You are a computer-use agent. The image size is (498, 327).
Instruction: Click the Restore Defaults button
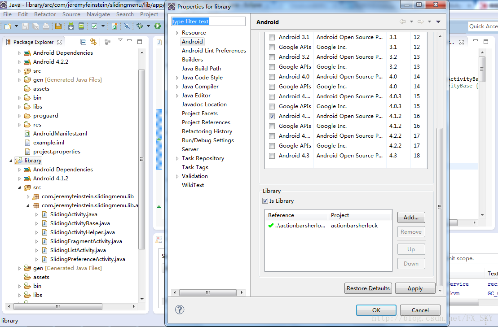[368, 288]
